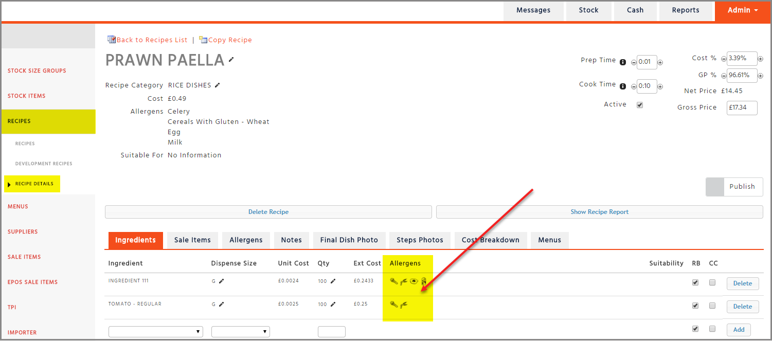The width and height of the screenshot is (772, 341).
Task: Click the Prep Time info icon
Action: click(x=623, y=62)
